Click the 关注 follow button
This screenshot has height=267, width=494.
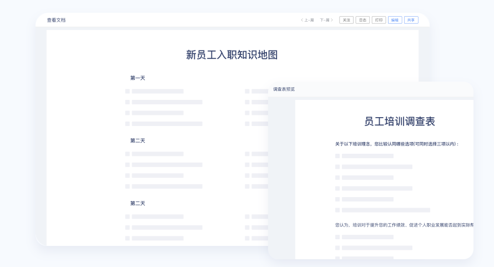coord(346,20)
